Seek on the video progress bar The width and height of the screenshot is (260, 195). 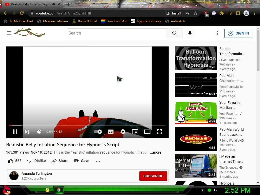87,125
